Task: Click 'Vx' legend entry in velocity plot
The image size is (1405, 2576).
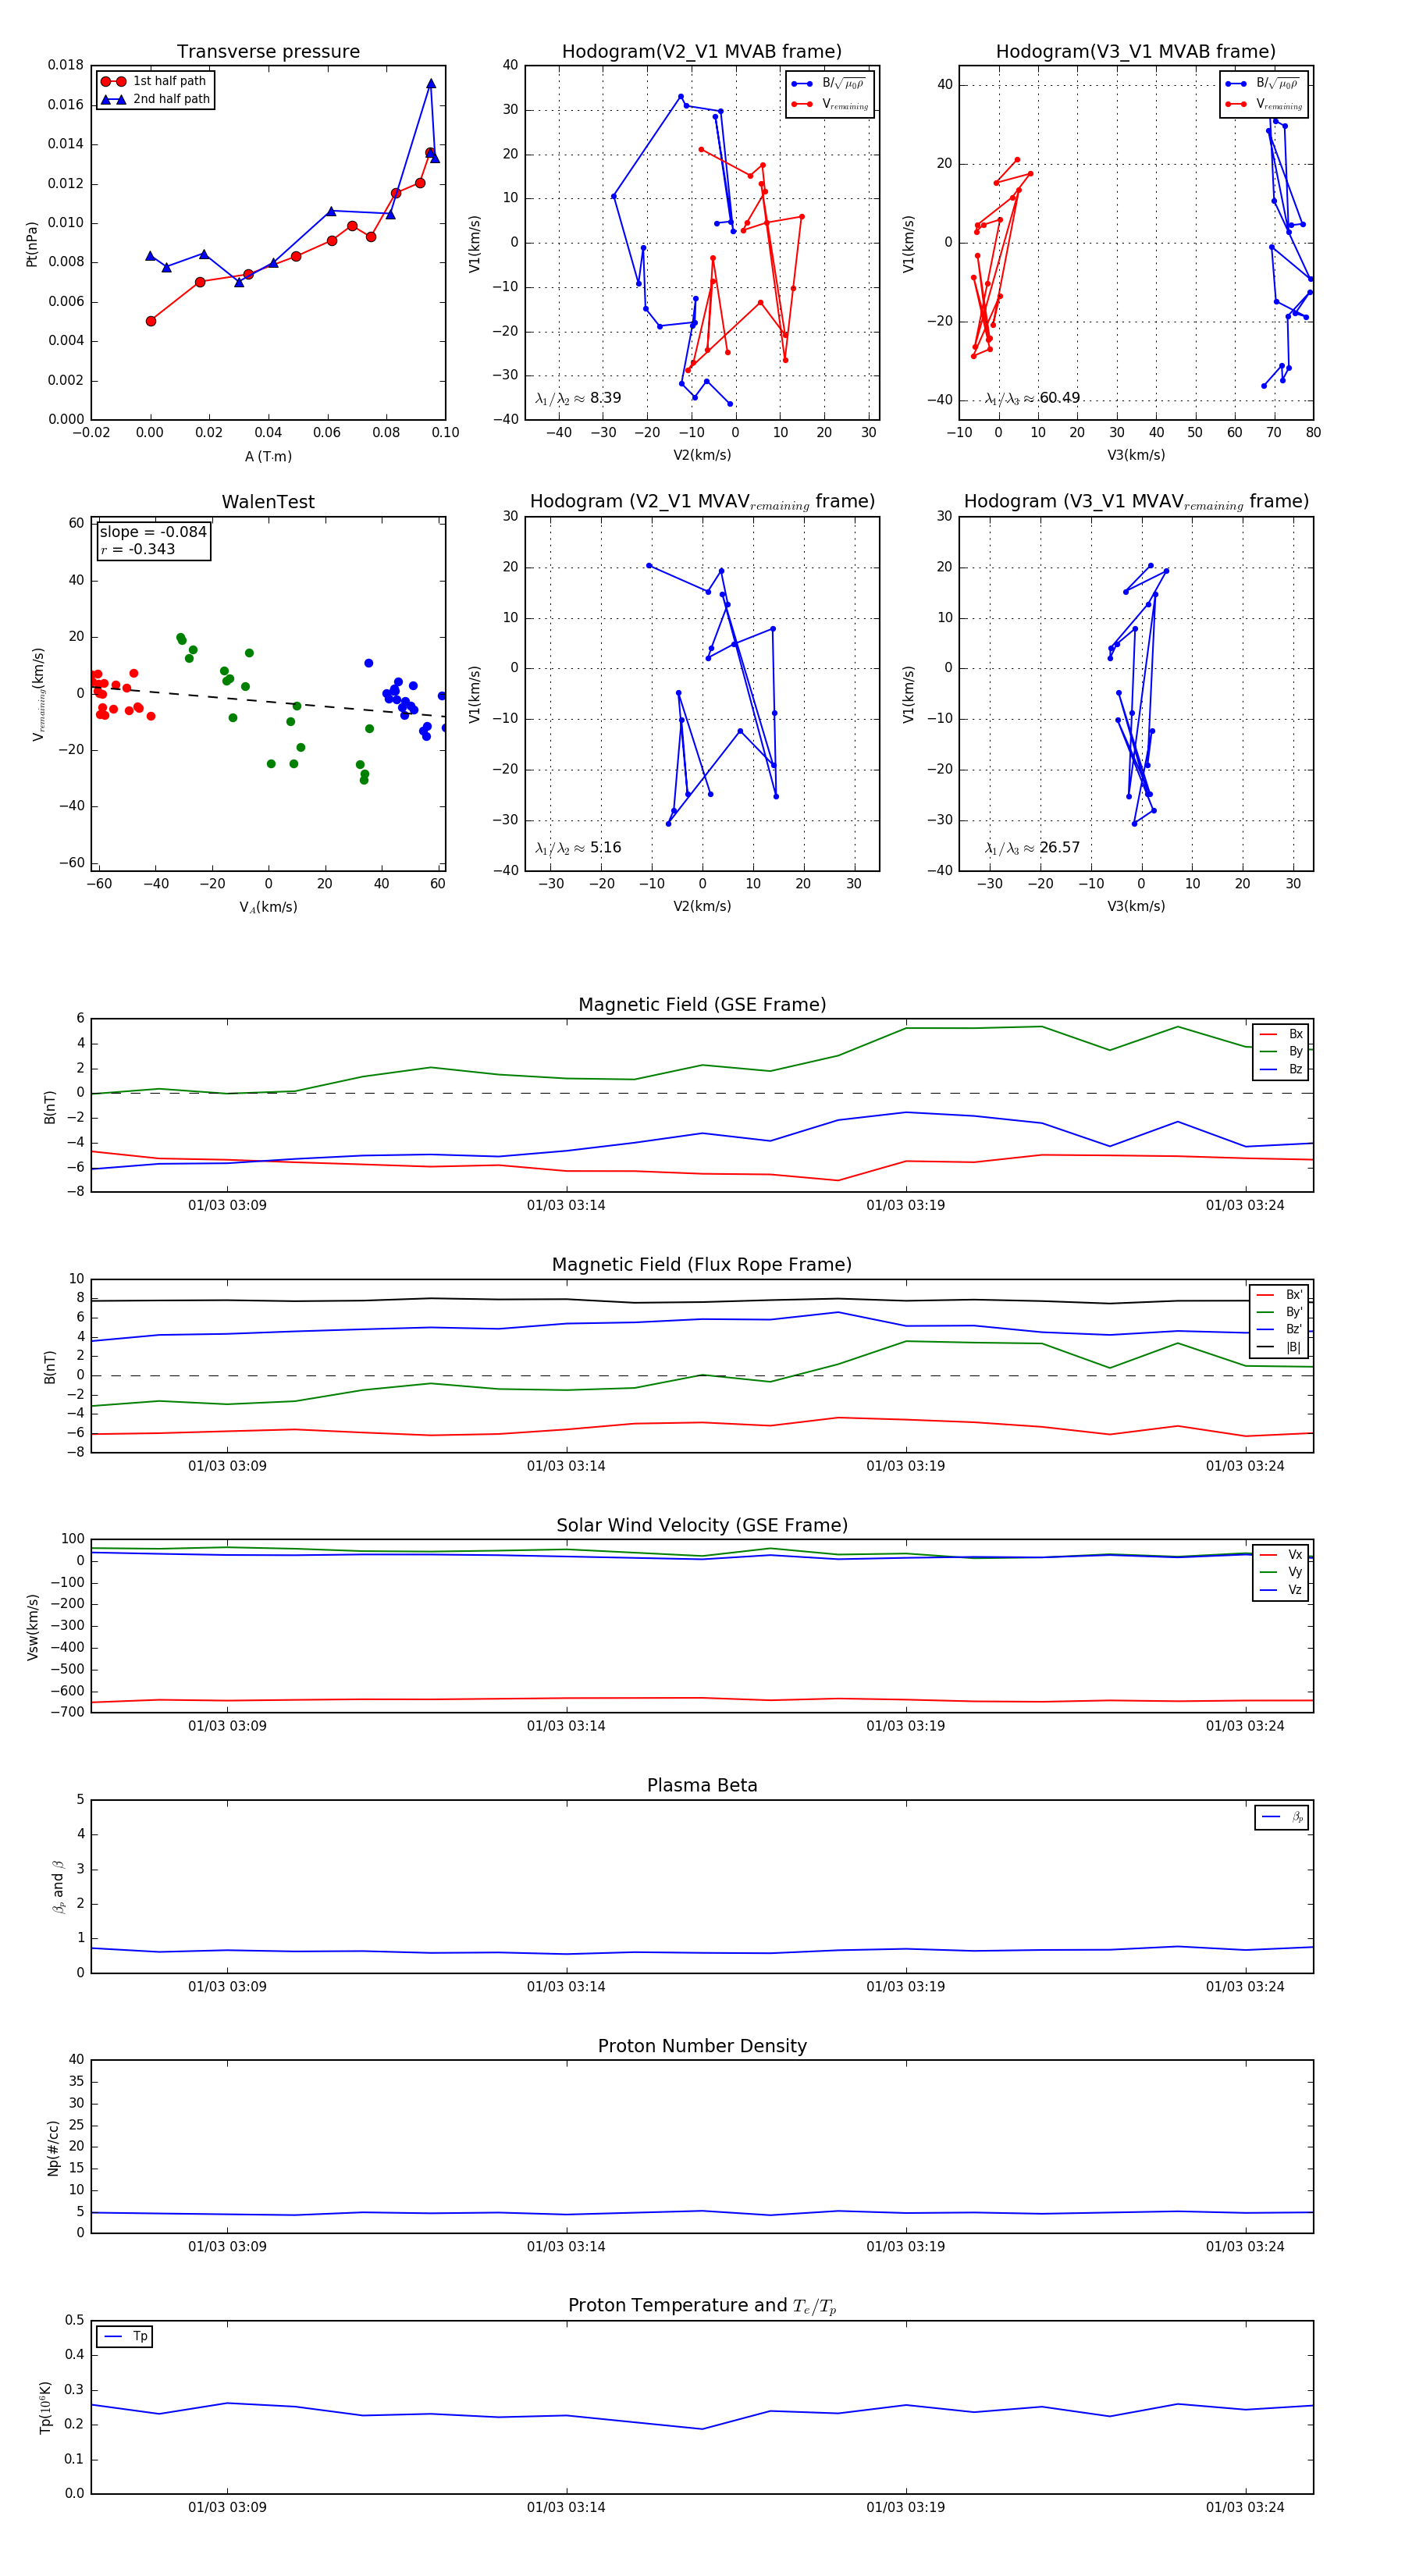Action: (1281, 1555)
